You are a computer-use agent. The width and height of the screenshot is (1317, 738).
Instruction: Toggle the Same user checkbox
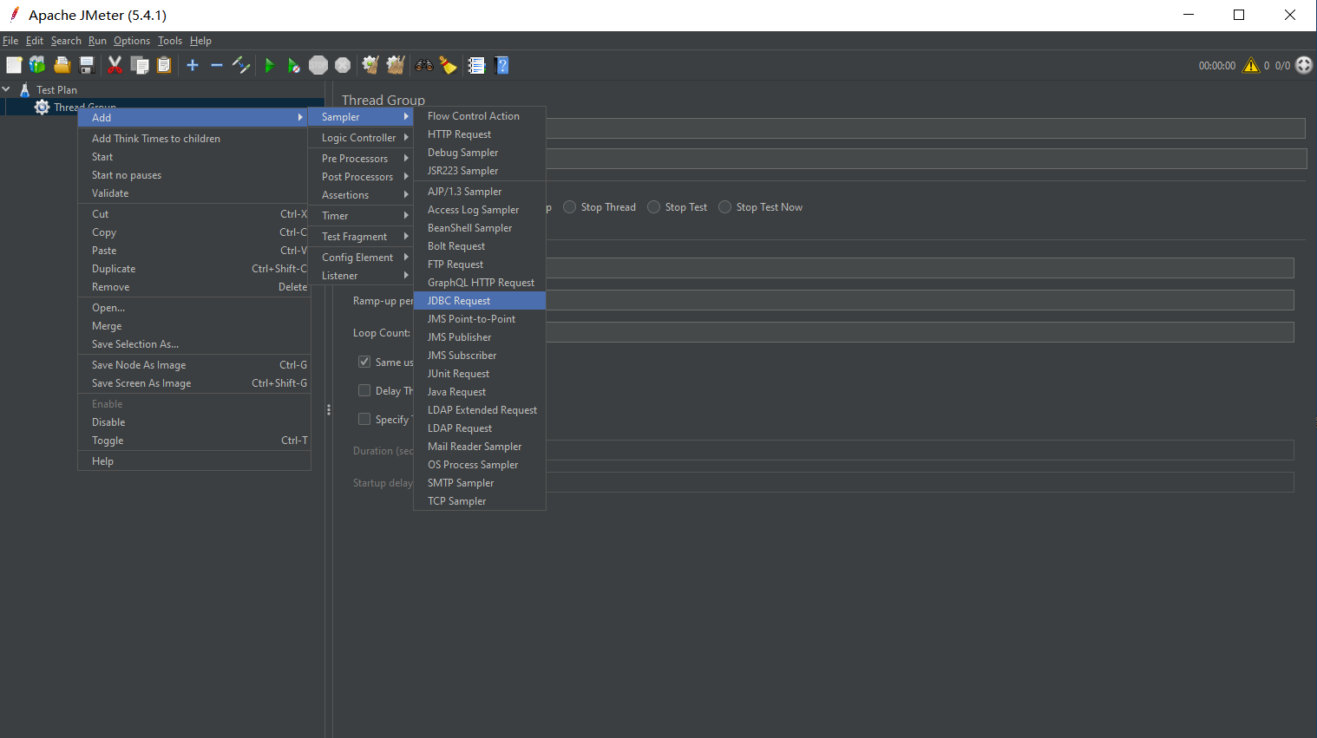coord(364,362)
